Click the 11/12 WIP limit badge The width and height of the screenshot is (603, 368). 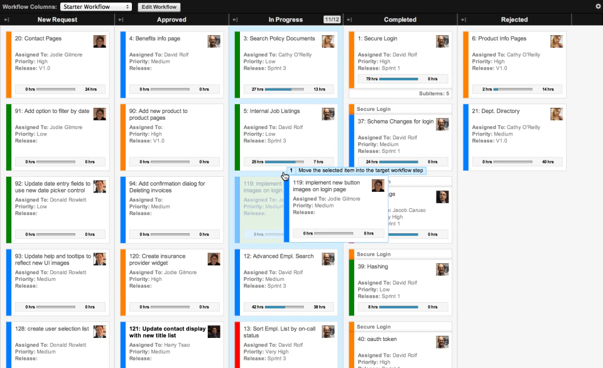[332, 19]
